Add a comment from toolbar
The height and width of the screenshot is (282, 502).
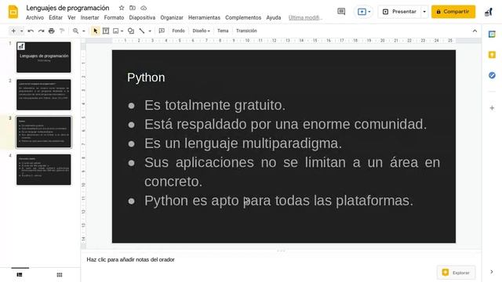point(162,31)
